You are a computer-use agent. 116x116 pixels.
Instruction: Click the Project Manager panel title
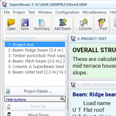[21, 38]
